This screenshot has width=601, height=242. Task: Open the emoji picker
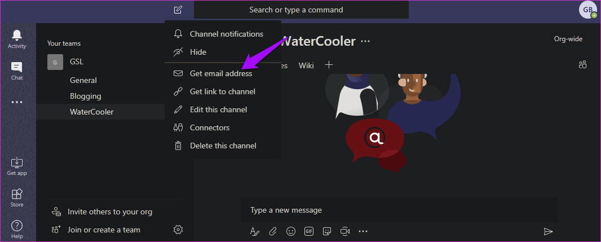click(291, 231)
